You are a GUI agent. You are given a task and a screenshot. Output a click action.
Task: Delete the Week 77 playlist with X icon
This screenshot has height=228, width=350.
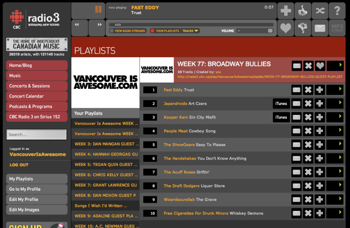point(308,66)
